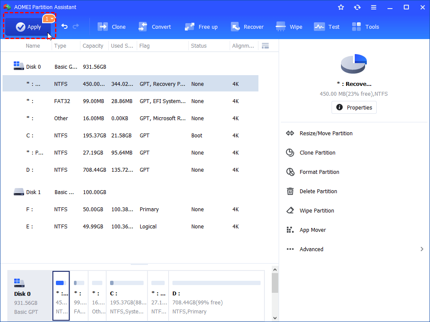Image resolution: width=430 pixels, height=322 pixels.
Task: Click the Wipe Partition eraser icon
Action: click(290, 210)
